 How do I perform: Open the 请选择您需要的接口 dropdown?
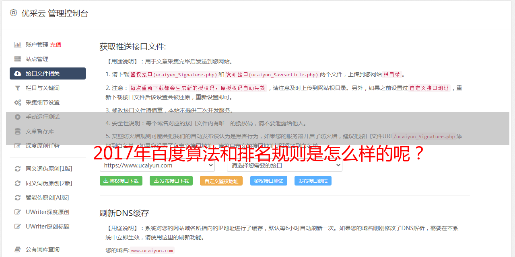(x=284, y=165)
